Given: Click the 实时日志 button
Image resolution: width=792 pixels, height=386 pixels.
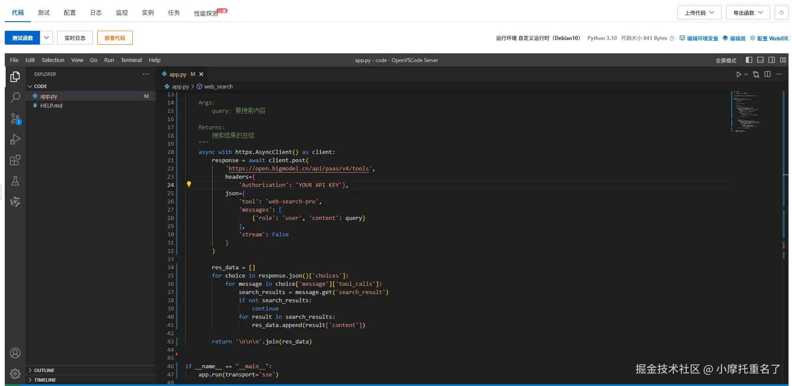Looking at the screenshot, I should pos(75,38).
